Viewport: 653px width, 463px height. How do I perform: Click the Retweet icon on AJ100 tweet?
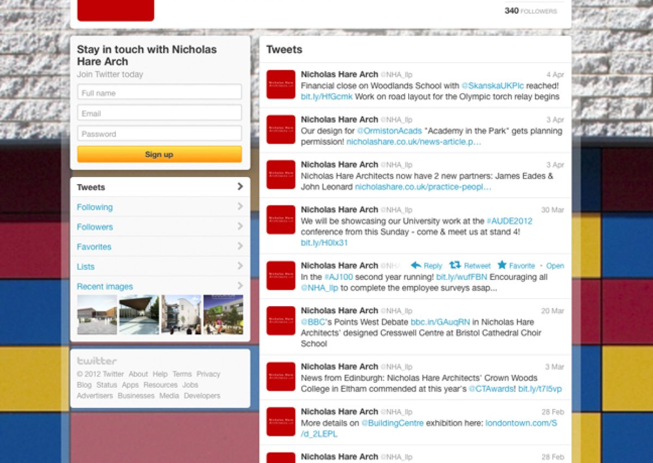pyautogui.click(x=455, y=265)
